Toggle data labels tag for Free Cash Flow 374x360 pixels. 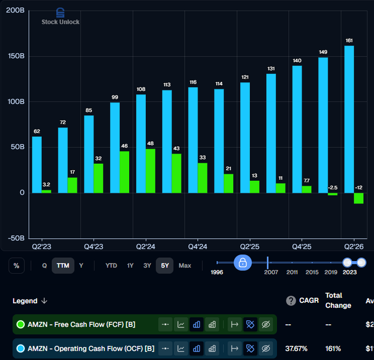[250, 324]
